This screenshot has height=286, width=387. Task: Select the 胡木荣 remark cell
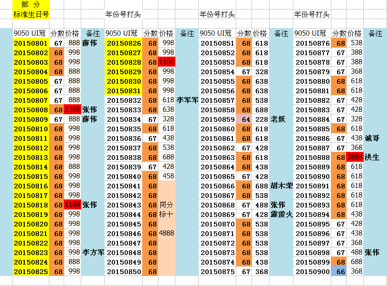(x=281, y=186)
